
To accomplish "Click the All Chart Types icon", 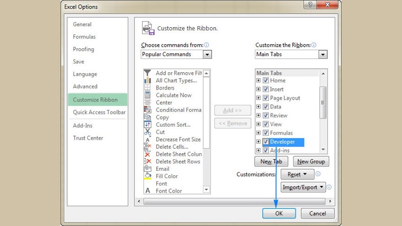I will (x=148, y=80).
